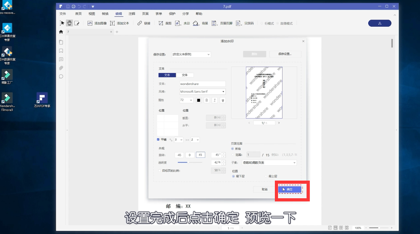Go to the Home icon tab

61,32
